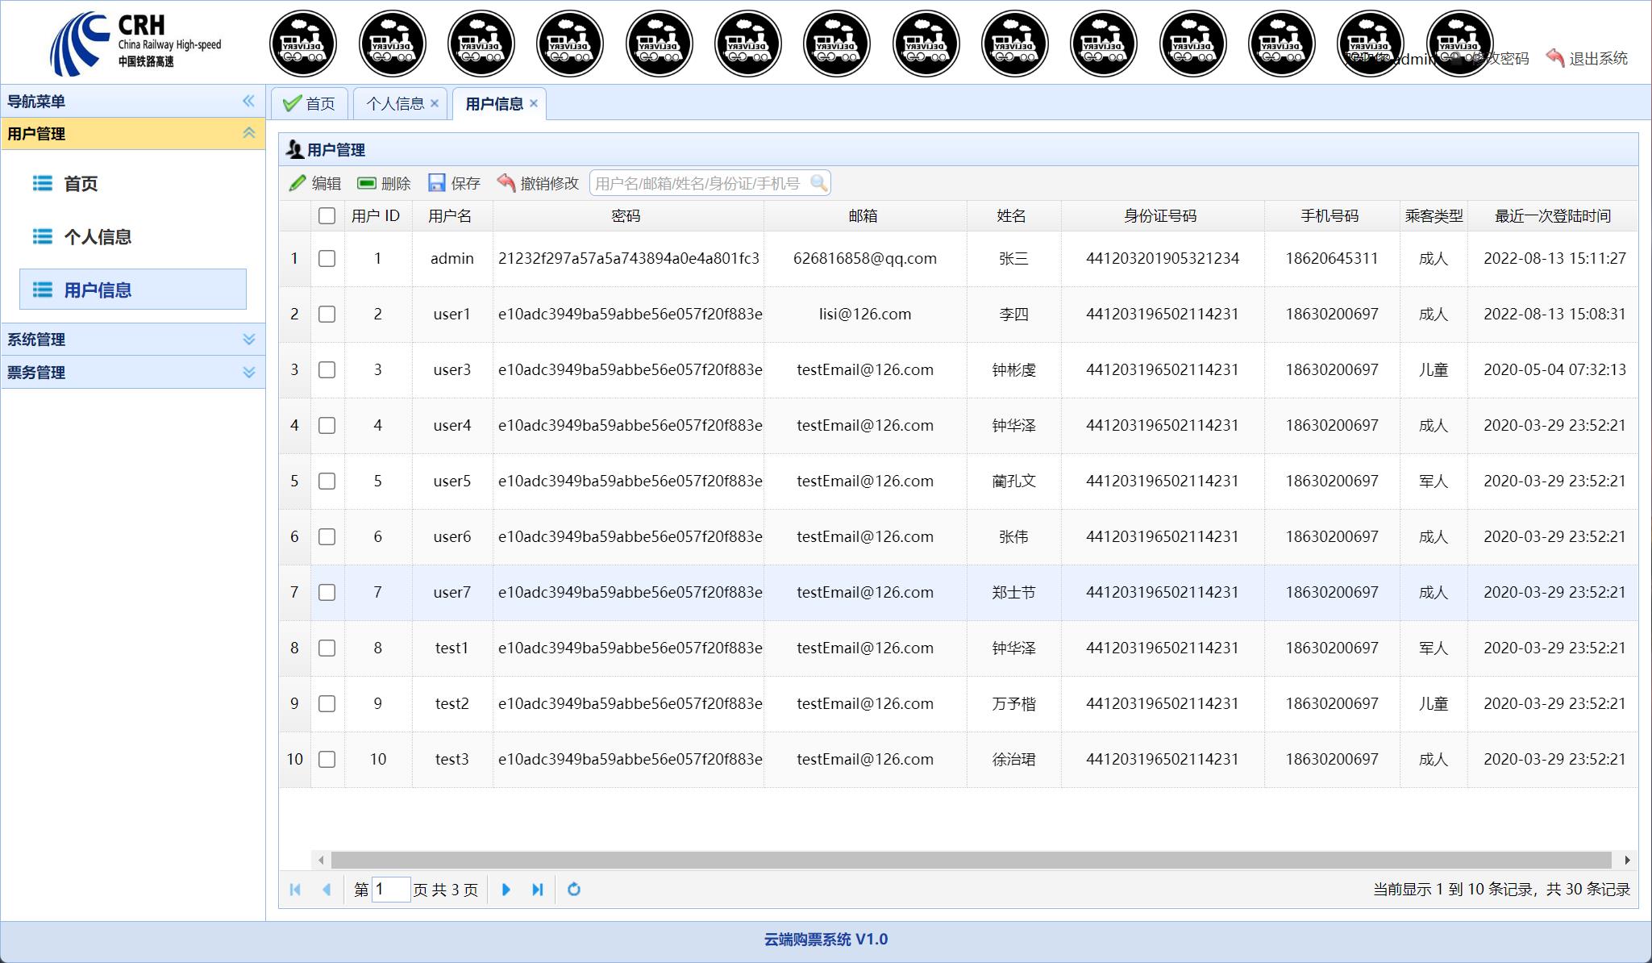Click the pencil Edit (编辑) icon

coord(298,183)
